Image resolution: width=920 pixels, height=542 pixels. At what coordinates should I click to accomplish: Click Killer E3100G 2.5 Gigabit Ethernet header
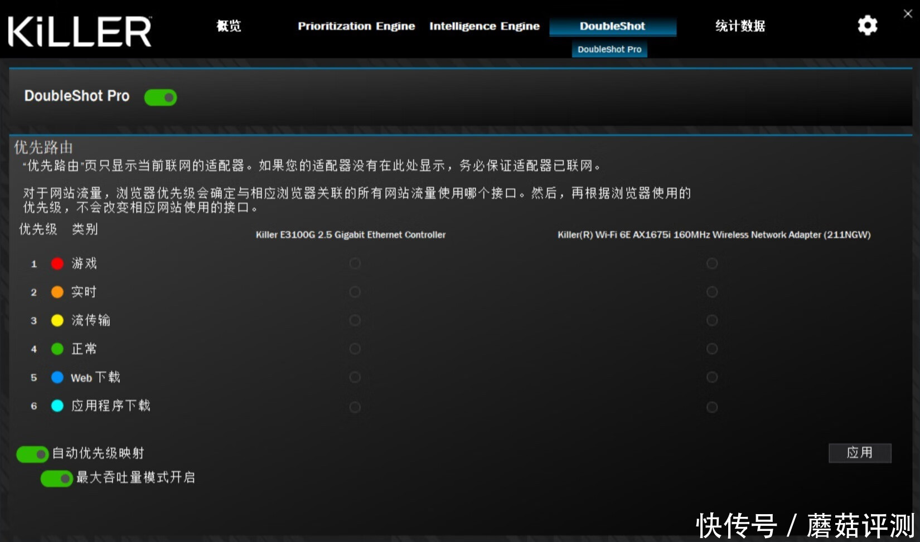click(x=351, y=235)
